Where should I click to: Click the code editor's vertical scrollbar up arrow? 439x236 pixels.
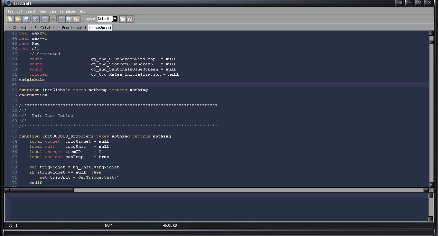tap(431, 33)
